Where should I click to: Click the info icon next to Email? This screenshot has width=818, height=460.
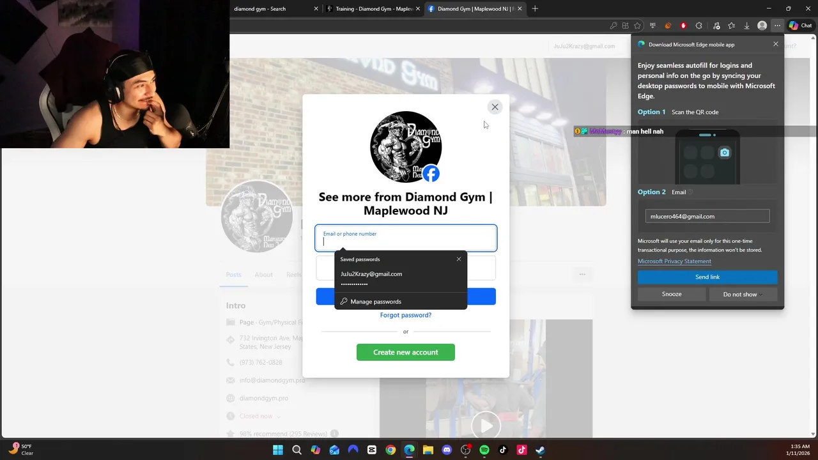pyautogui.click(x=691, y=192)
